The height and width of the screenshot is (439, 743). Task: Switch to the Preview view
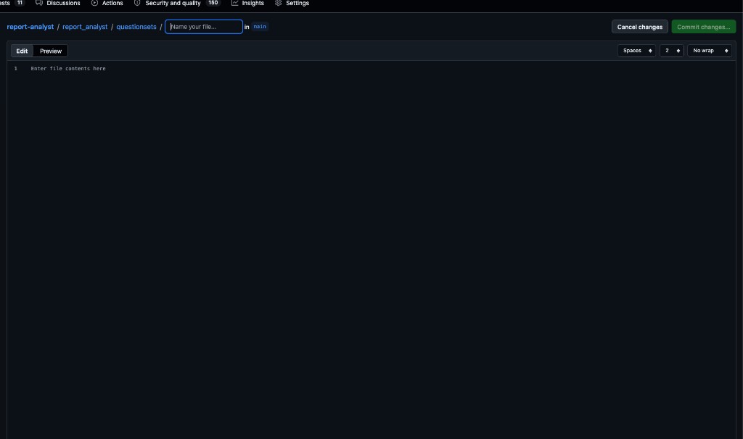pos(51,51)
